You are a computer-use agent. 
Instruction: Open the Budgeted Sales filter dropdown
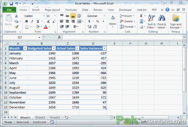point(54,48)
